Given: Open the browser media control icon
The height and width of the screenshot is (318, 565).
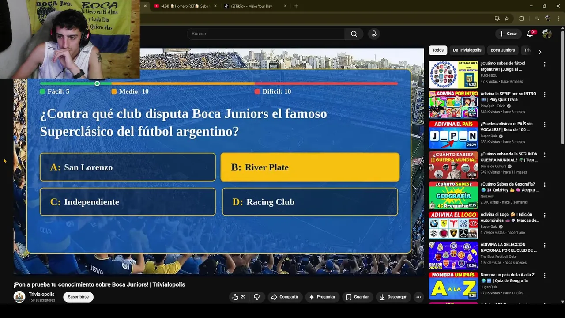Looking at the screenshot, I should [x=537, y=19].
